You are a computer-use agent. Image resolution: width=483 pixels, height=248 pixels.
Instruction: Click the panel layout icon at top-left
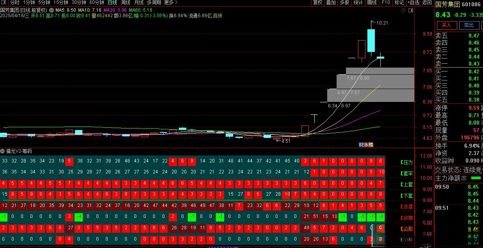[x=5, y=3]
